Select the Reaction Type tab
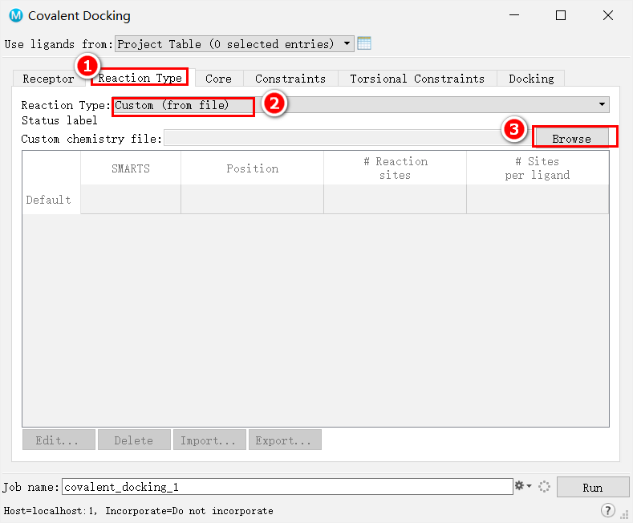This screenshot has width=633, height=523. click(x=140, y=78)
